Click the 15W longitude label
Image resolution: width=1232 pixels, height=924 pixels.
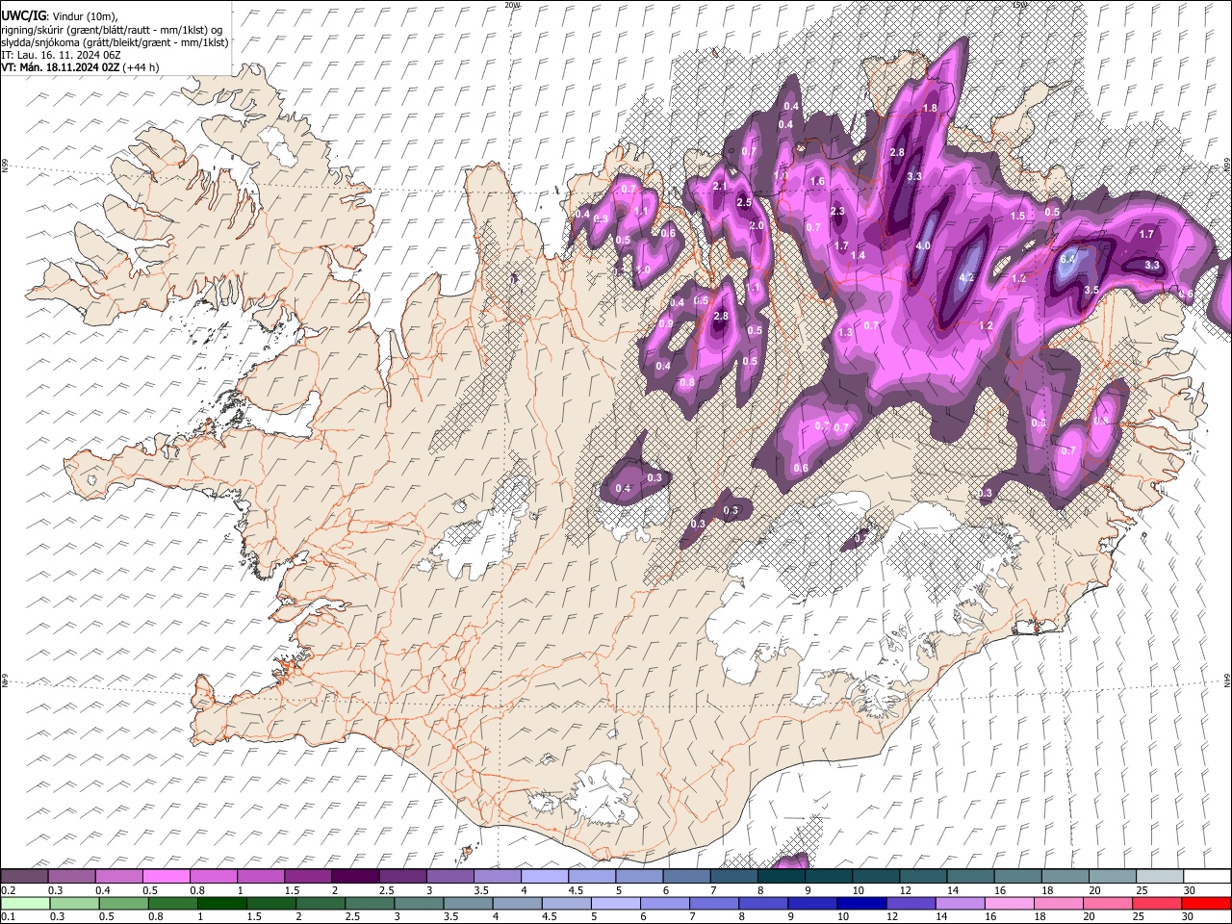(x=1019, y=4)
